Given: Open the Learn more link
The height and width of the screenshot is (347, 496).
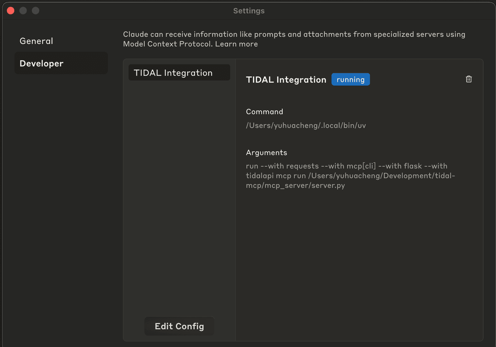Looking at the screenshot, I should tap(236, 44).
